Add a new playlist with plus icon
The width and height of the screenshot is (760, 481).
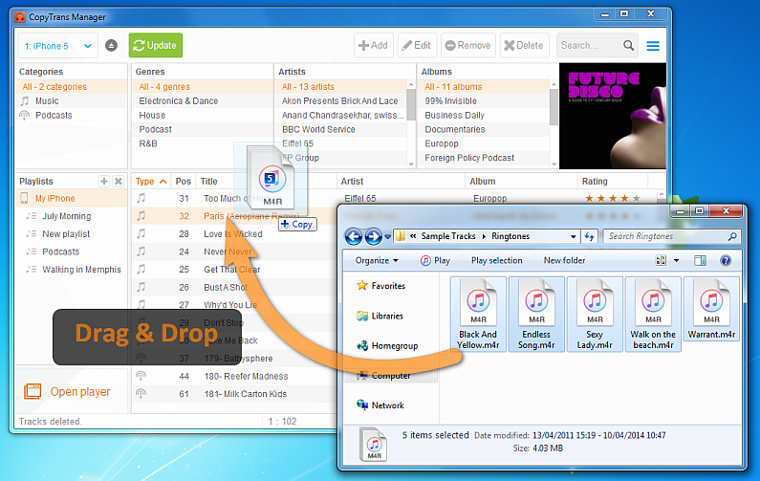click(x=104, y=182)
